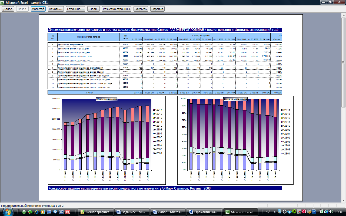Switch to Задание2 Word taskbar item
The width and height of the screenshot is (346, 216).
(132, 212)
